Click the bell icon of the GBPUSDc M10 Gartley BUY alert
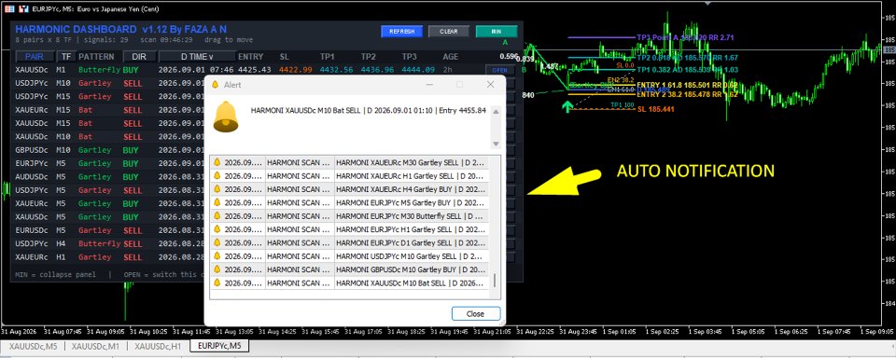Image resolution: width=896 pixels, height=358 pixels. click(x=217, y=268)
